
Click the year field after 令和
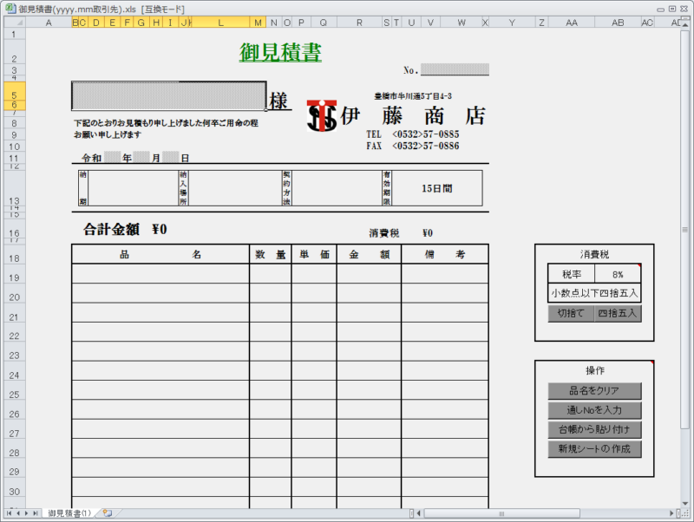click(x=113, y=157)
